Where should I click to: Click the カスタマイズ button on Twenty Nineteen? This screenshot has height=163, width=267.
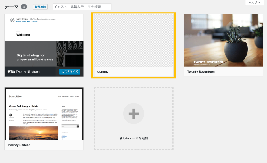click(70, 71)
